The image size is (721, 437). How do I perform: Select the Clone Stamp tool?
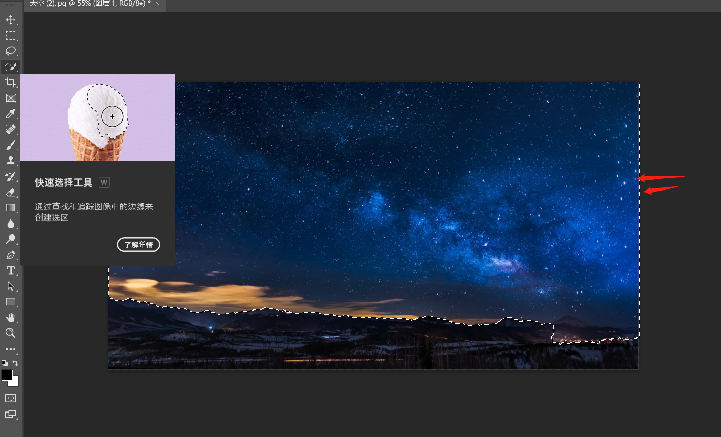(11, 161)
